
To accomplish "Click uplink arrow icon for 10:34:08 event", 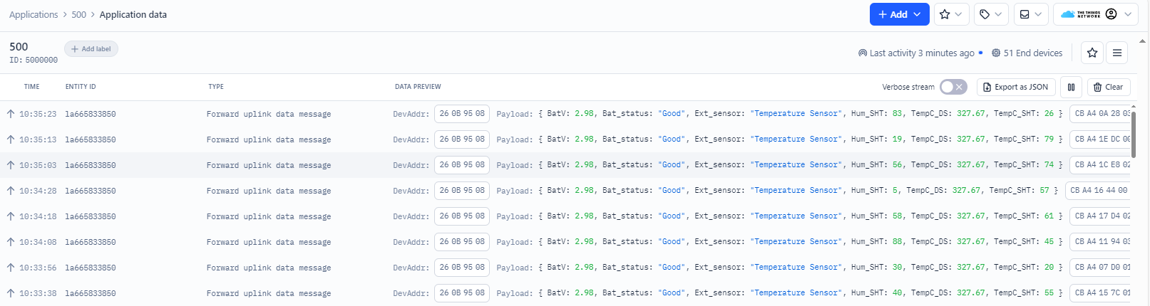I will pyautogui.click(x=11, y=242).
